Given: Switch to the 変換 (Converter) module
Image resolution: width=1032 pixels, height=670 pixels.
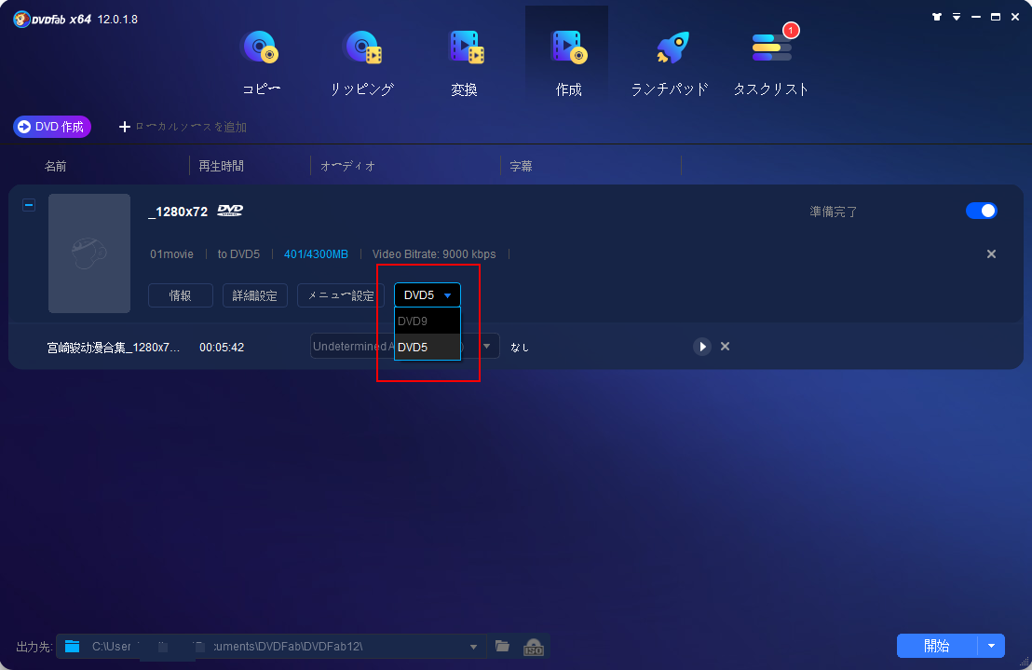Looking at the screenshot, I should pos(465,64).
